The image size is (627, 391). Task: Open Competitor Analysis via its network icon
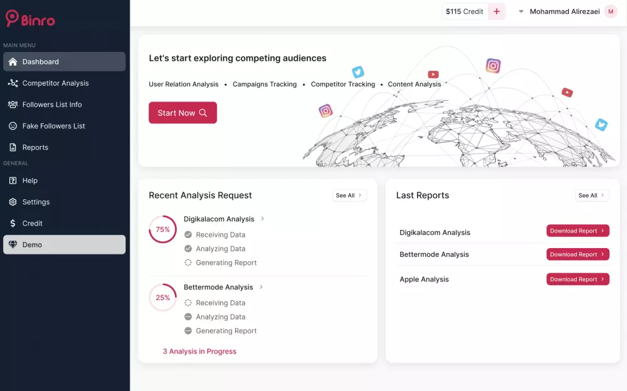pyautogui.click(x=13, y=83)
